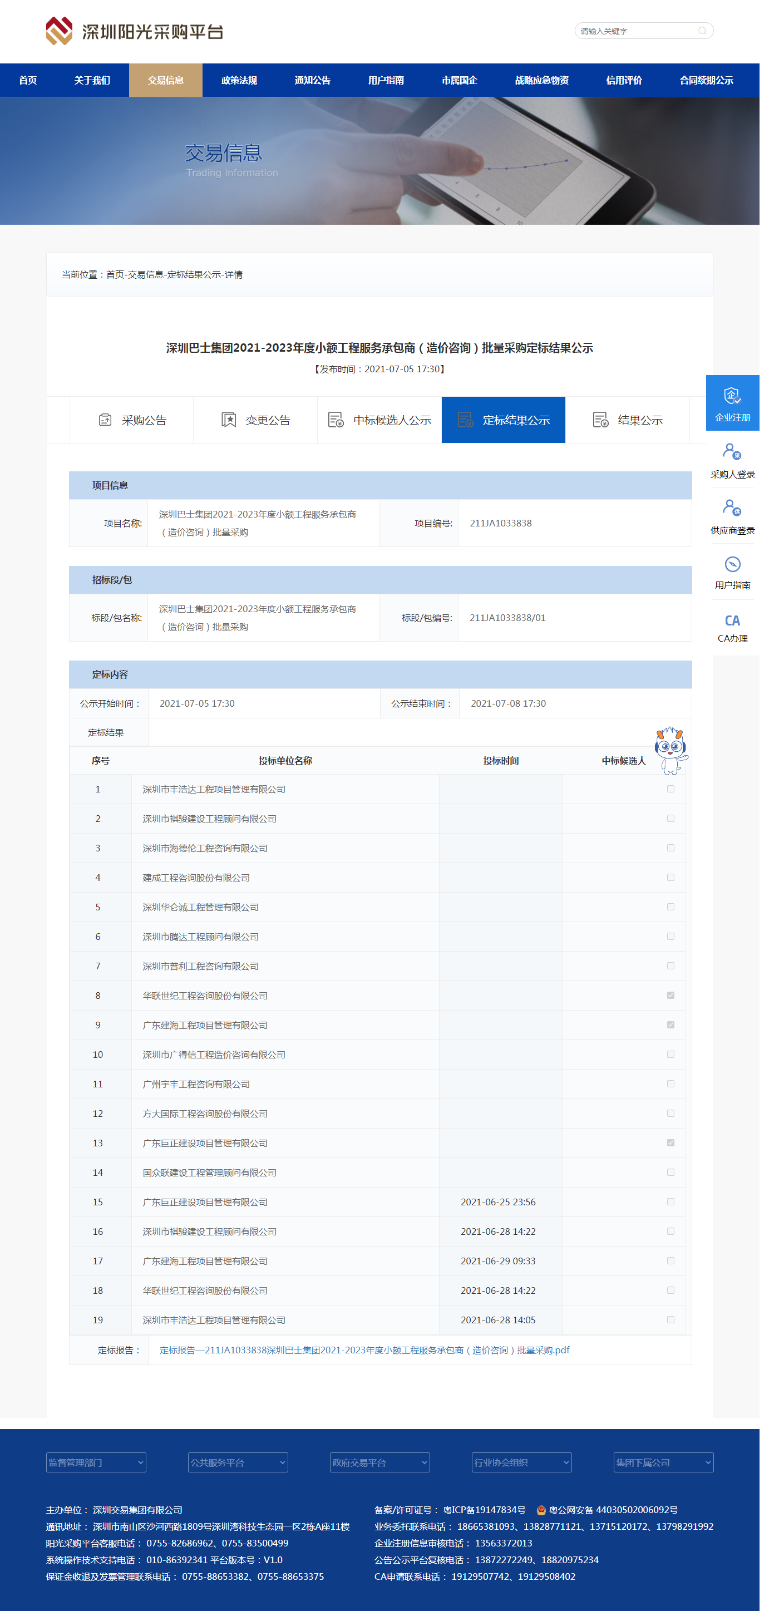The image size is (779, 1611).
Task: Open the 定标报告 PDF link
Action: pos(364,1349)
